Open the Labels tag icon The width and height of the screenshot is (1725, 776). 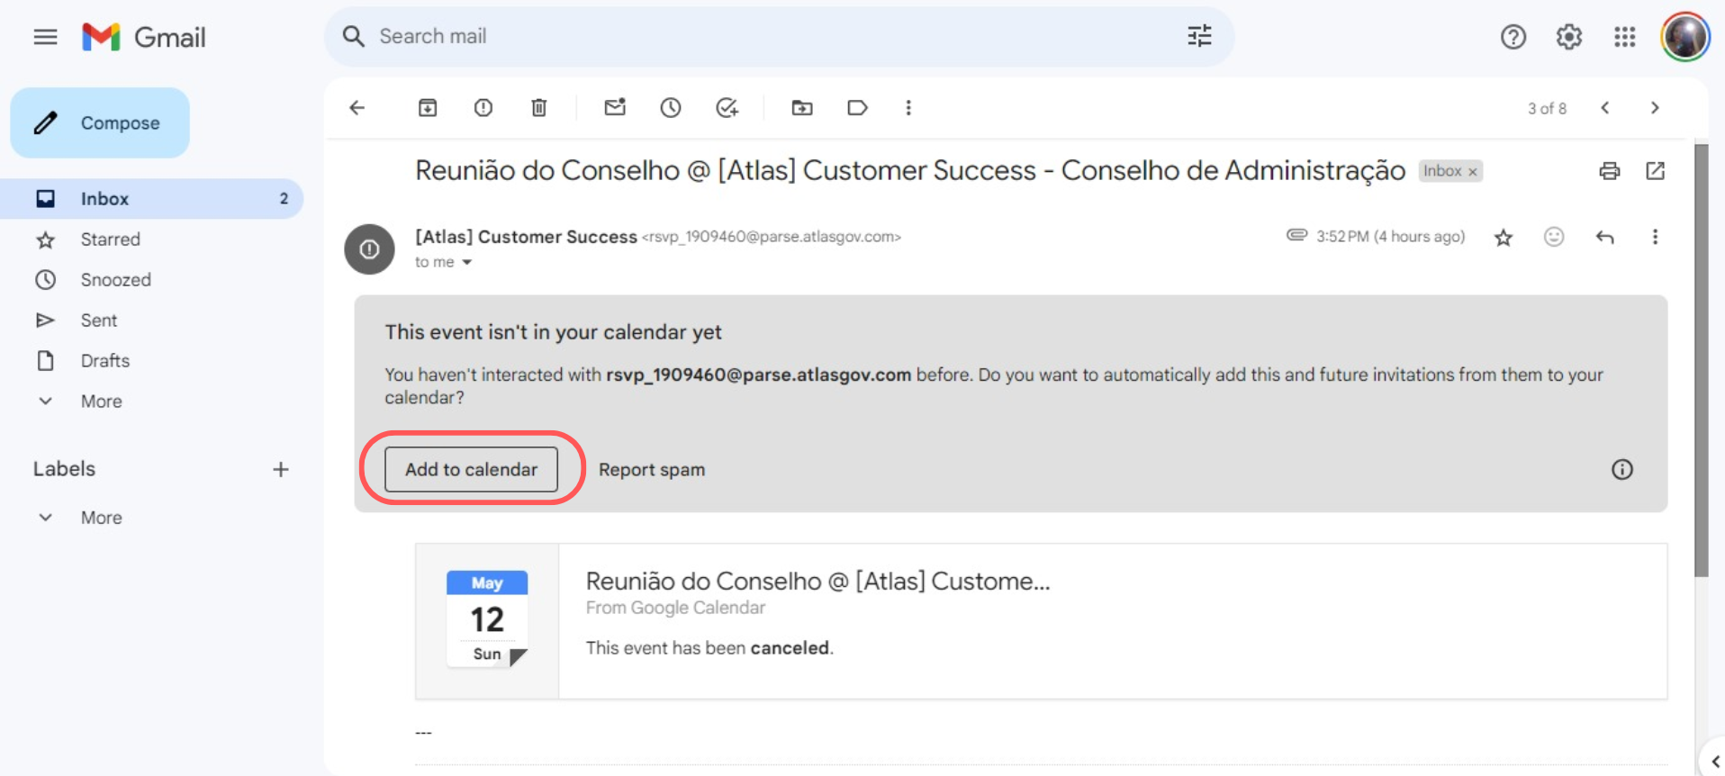pyautogui.click(x=857, y=108)
